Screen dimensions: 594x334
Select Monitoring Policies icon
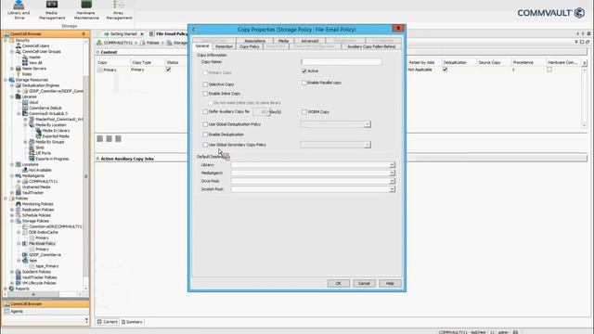pyautogui.click(x=19, y=204)
